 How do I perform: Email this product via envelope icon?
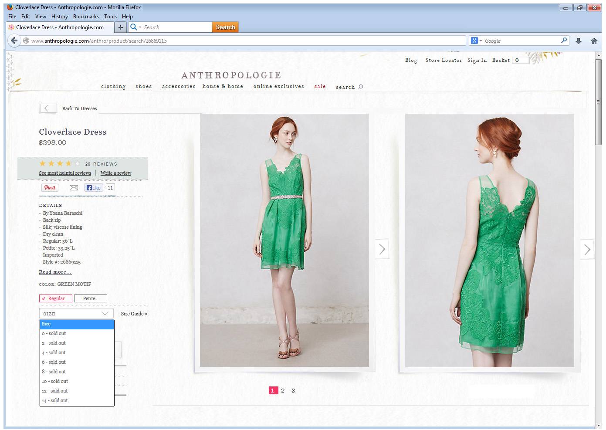click(x=74, y=188)
